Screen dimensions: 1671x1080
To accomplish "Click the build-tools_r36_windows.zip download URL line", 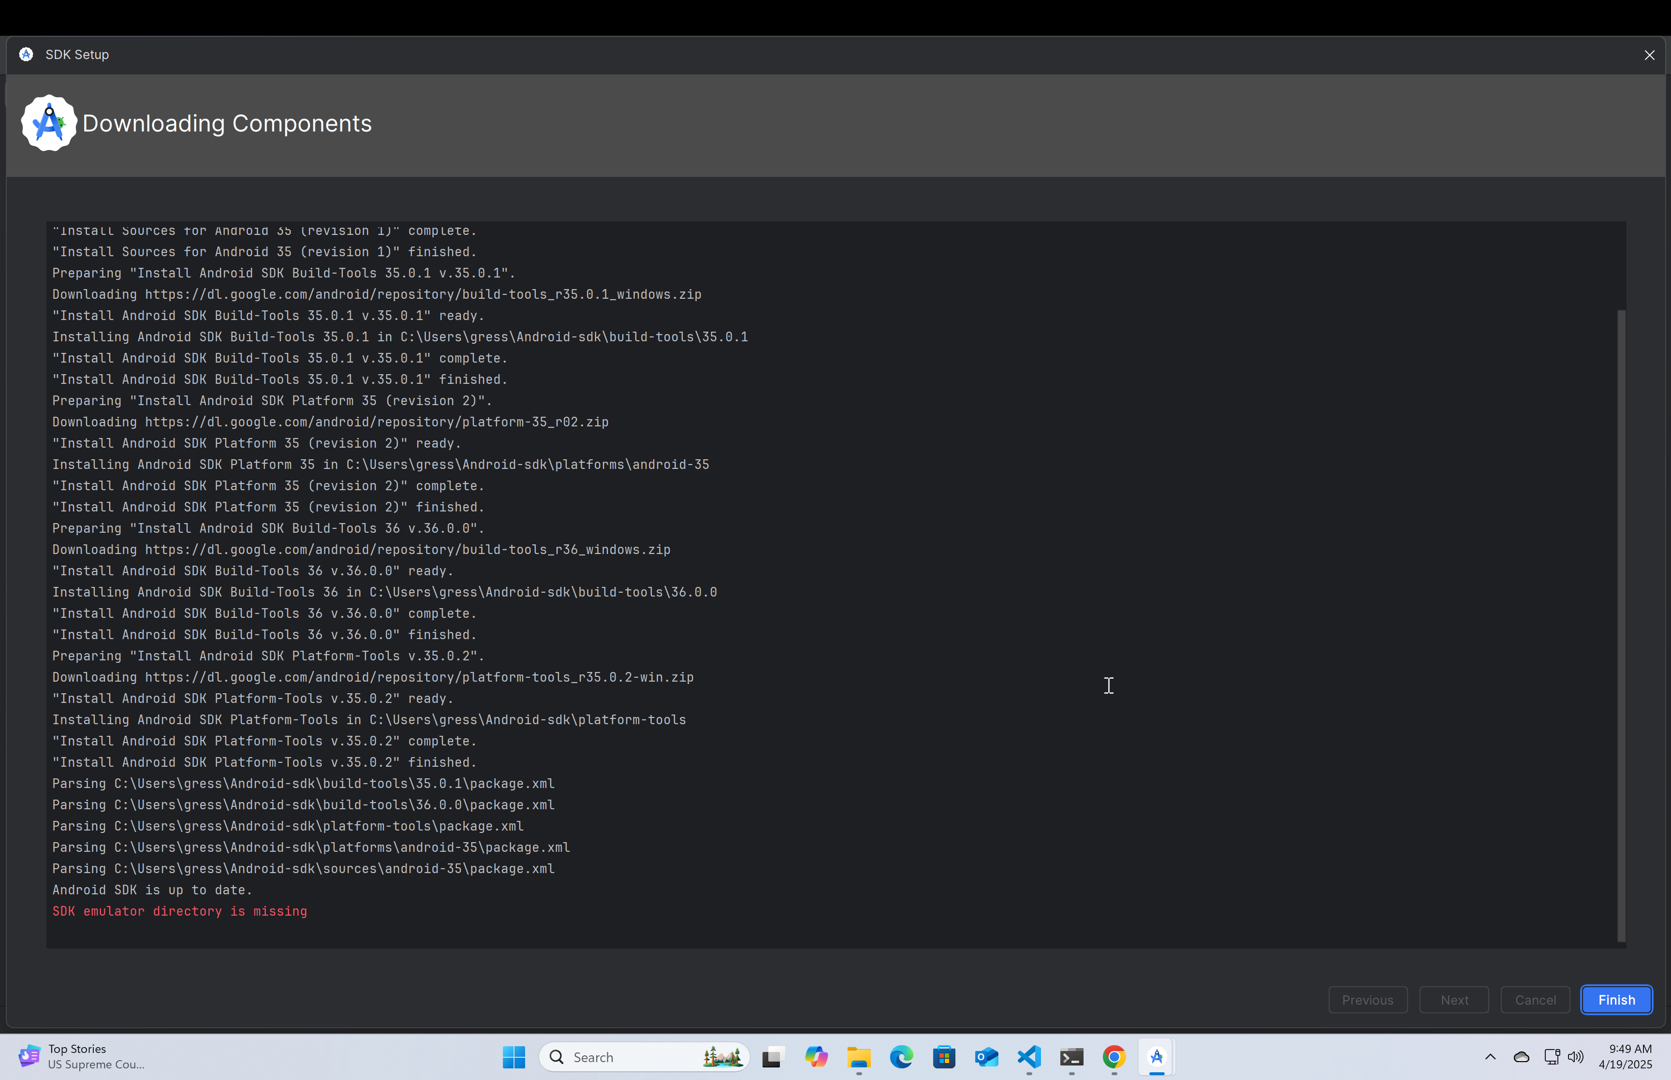I will 361,550.
